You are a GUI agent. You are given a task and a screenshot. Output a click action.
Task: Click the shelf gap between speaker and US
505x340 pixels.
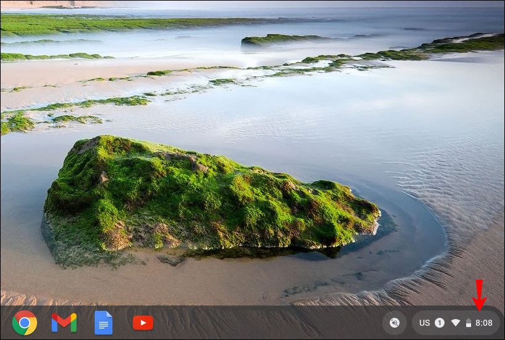tap(409, 323)
